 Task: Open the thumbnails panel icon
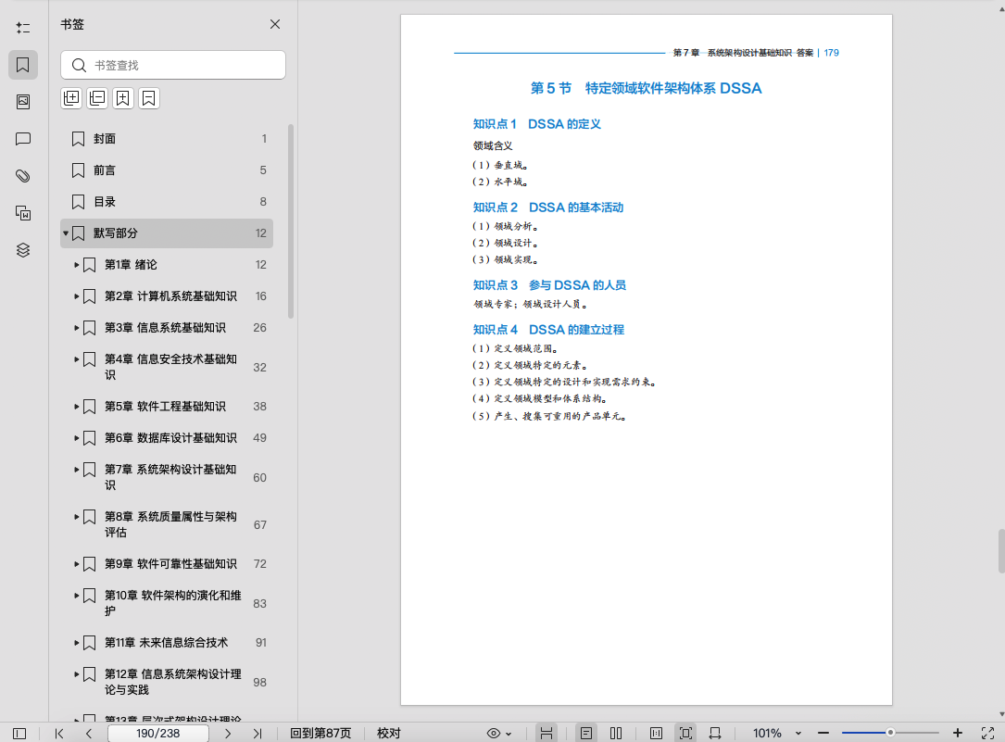pos(23,102)
